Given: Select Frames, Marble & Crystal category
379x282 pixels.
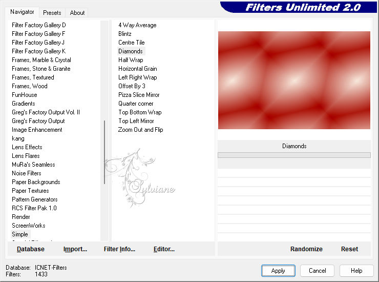Looking at the screenshot, I should coord(41,60).
